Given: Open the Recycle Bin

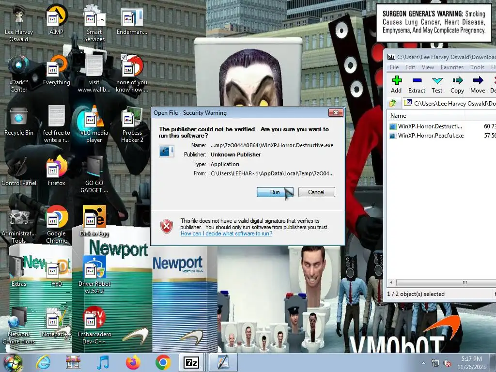Looking at the screenshot, I should pyautogui.click(x=19, y=122).
